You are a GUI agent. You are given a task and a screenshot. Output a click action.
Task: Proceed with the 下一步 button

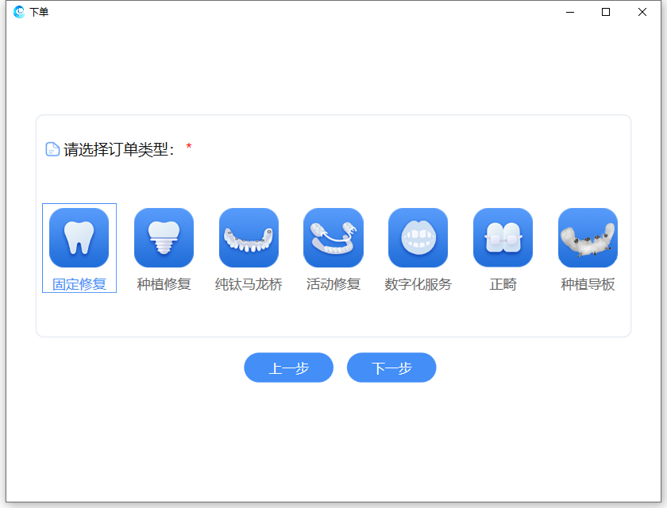391,368
